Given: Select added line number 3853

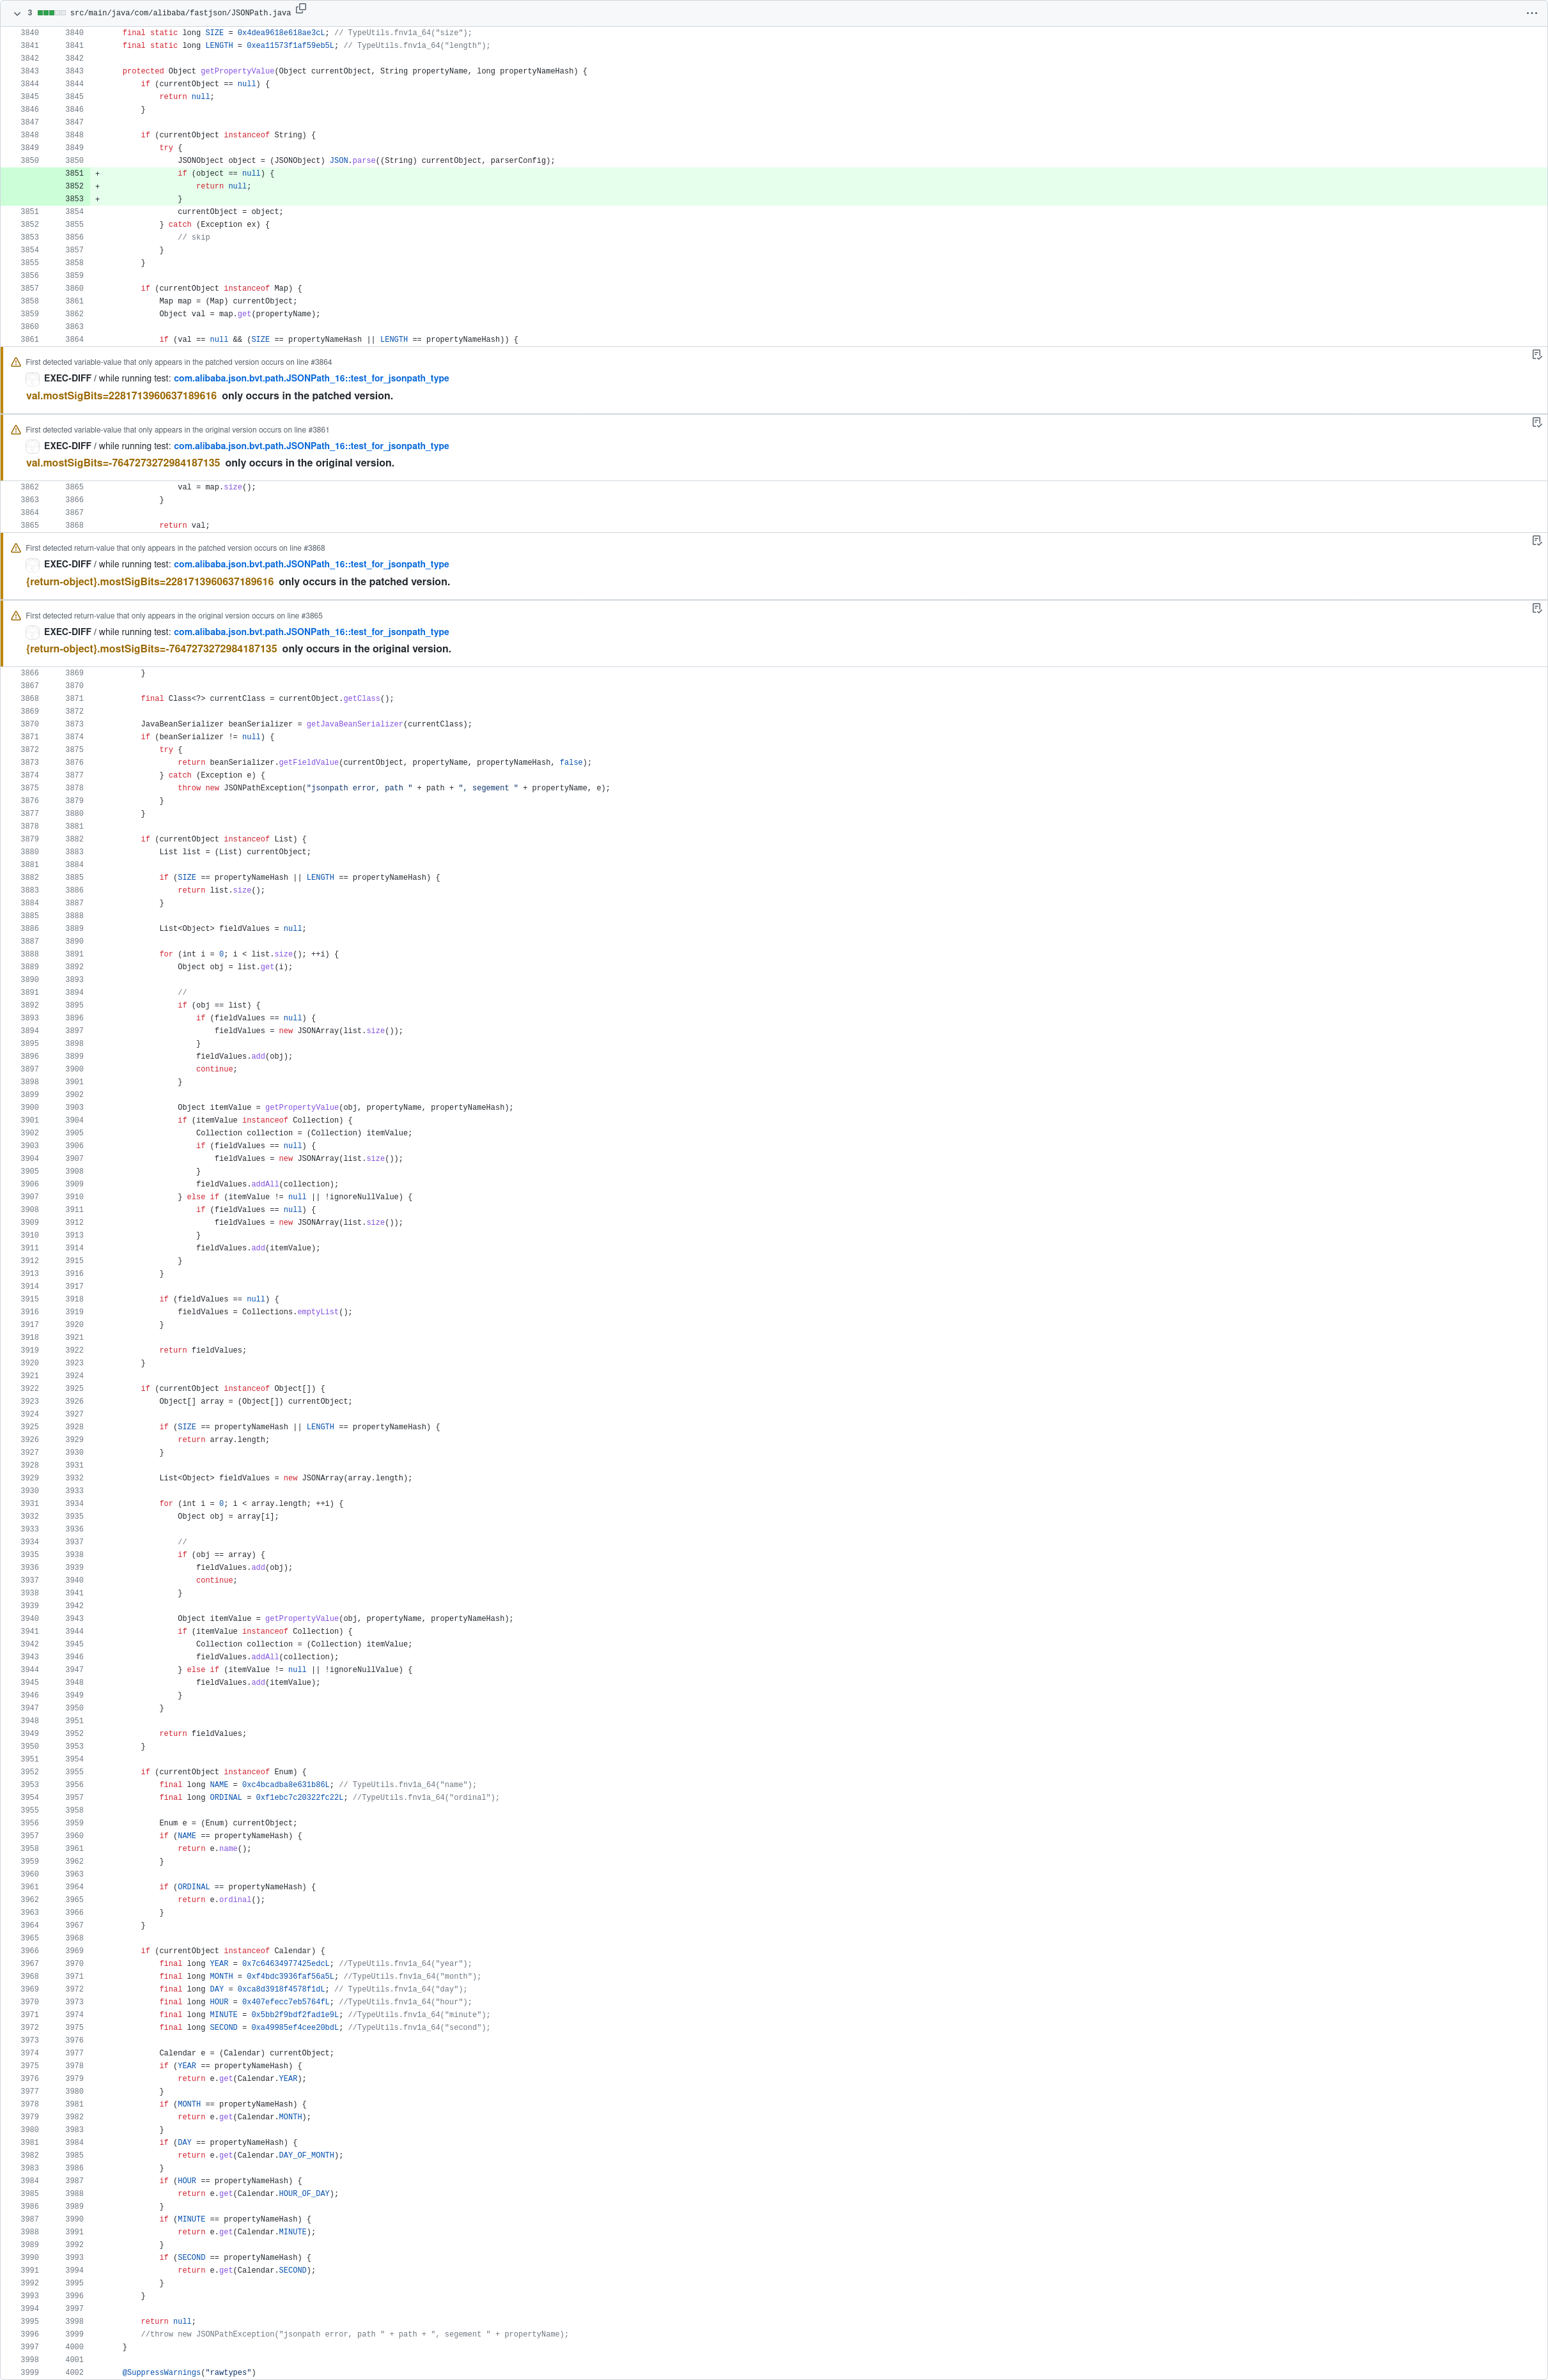Looking at the screenshot, I should (x=74, y=199).
